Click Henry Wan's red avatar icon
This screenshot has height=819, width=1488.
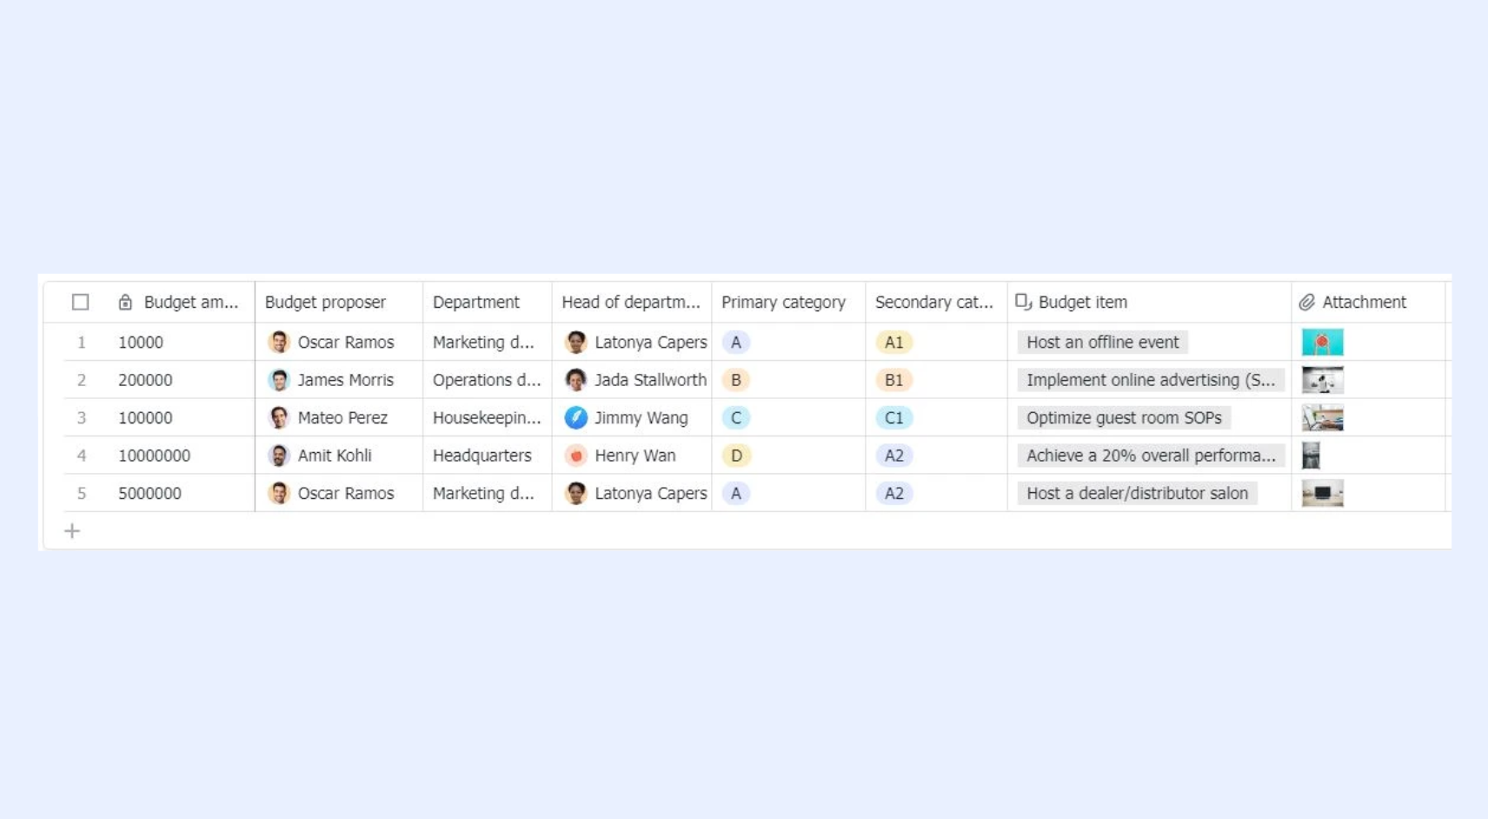(x=575, y=456)
